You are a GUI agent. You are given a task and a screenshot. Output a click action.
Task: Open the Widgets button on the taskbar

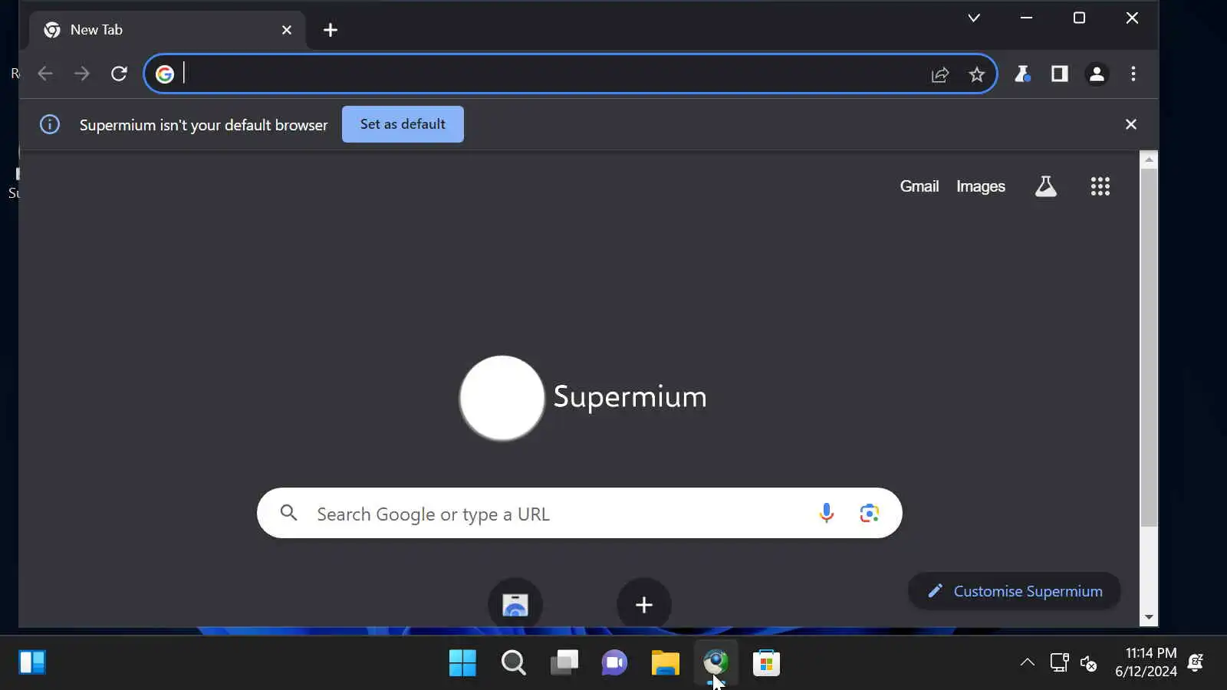coord(32,662)
